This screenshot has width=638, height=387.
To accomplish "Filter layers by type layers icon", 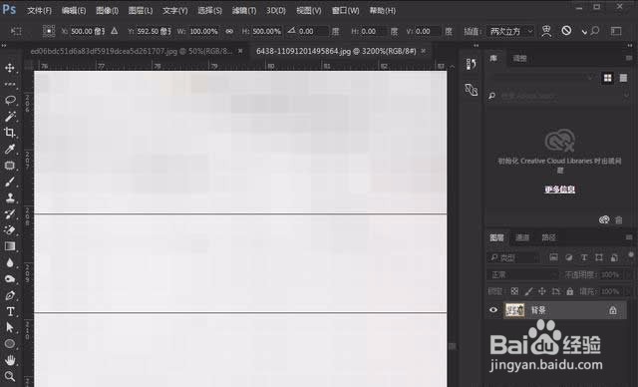I will (553, 257).
